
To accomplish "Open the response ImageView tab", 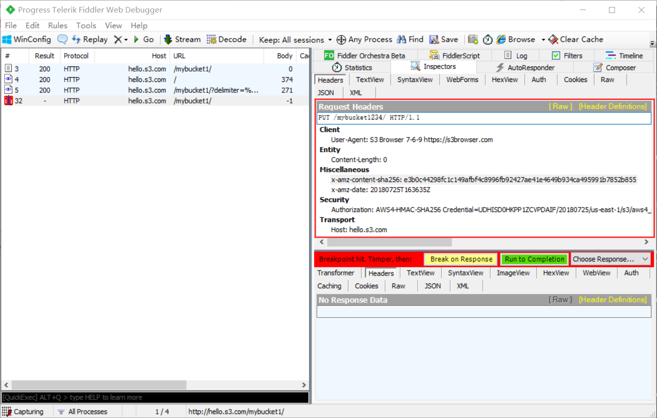I will click(513, 272).
